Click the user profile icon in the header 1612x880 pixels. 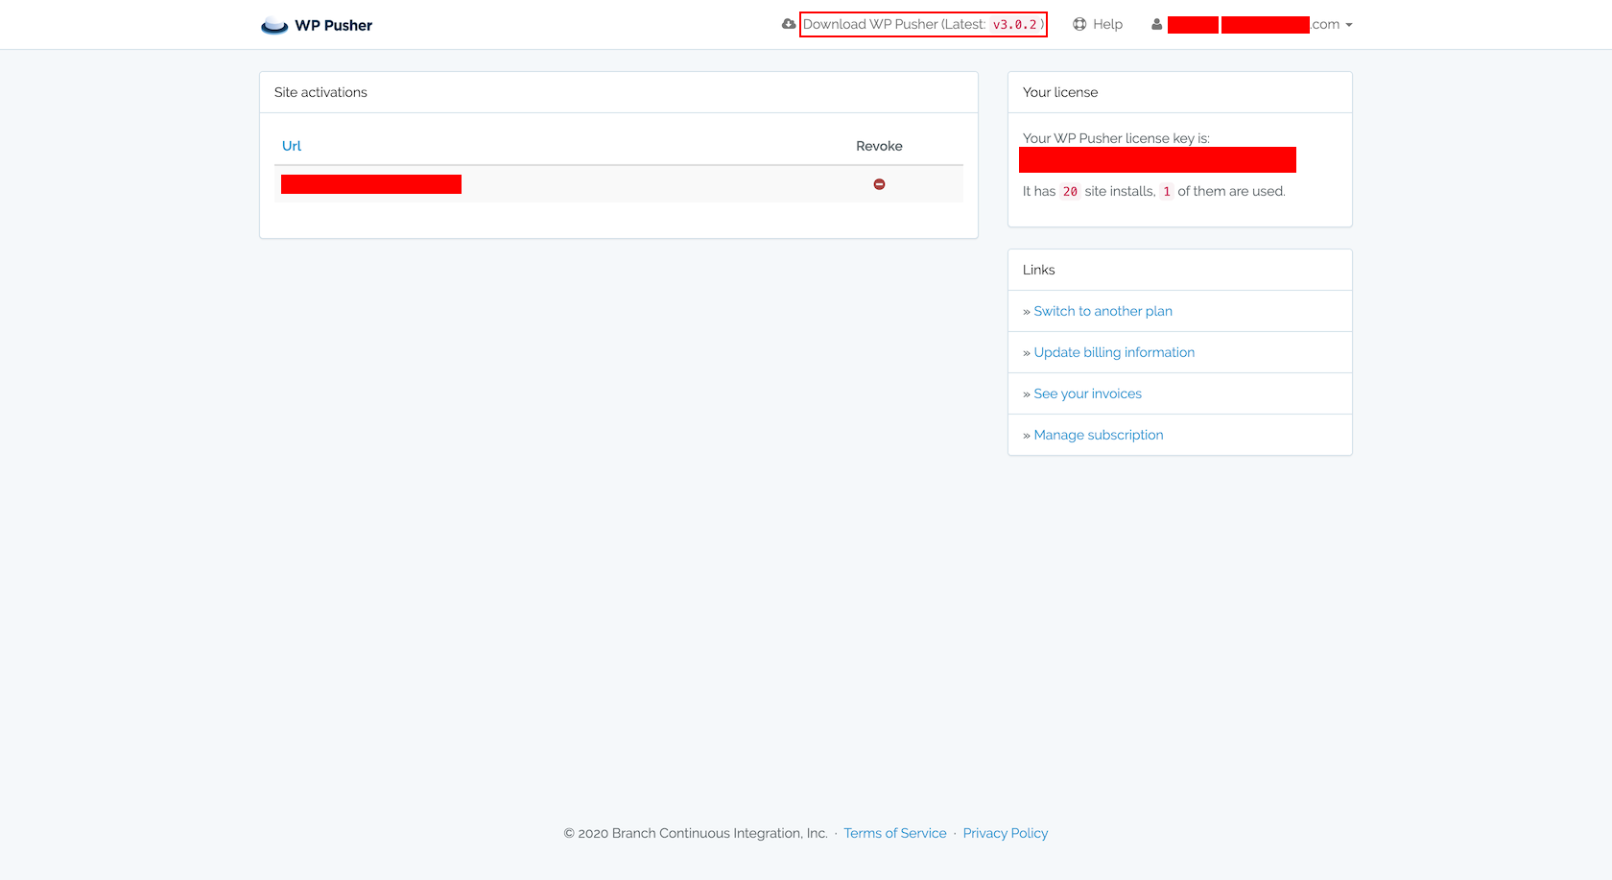coord(1156,24)
